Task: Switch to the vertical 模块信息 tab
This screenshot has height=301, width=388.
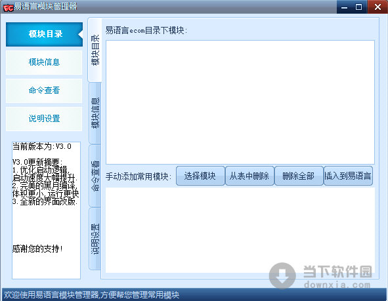Action: (95, 113)
